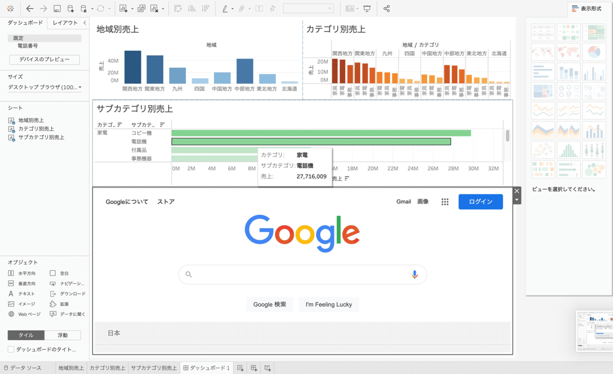
Task: Duplicate the sheet using toolbar icon
Action: (142, 9)
